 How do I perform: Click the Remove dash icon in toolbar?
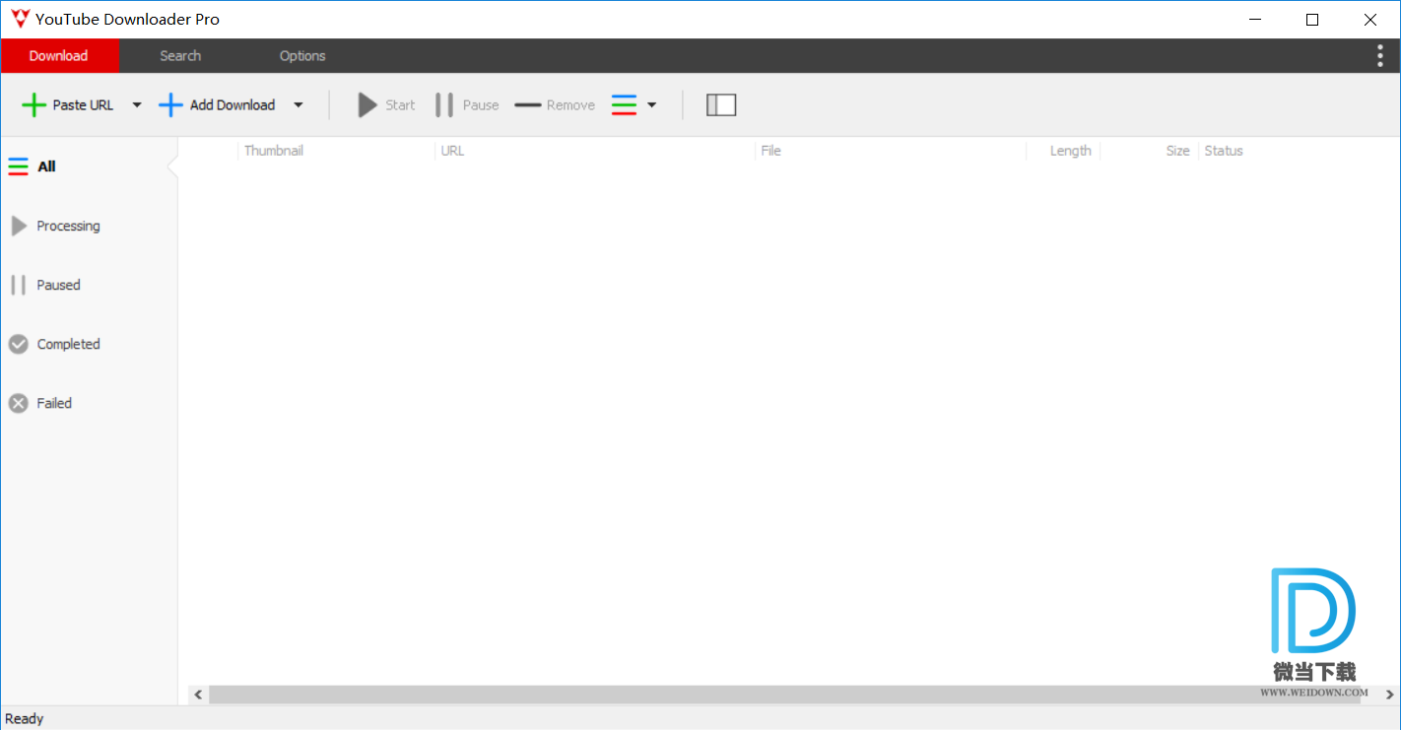point(528,105)
